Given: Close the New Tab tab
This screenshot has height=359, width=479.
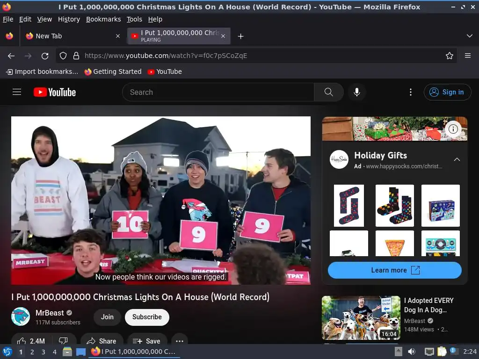Looking at the screenshot, I should click(x=118, y=36).
